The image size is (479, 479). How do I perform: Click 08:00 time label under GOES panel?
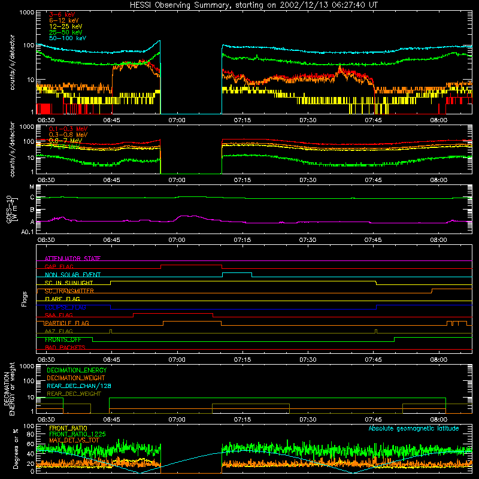point(439,240)
